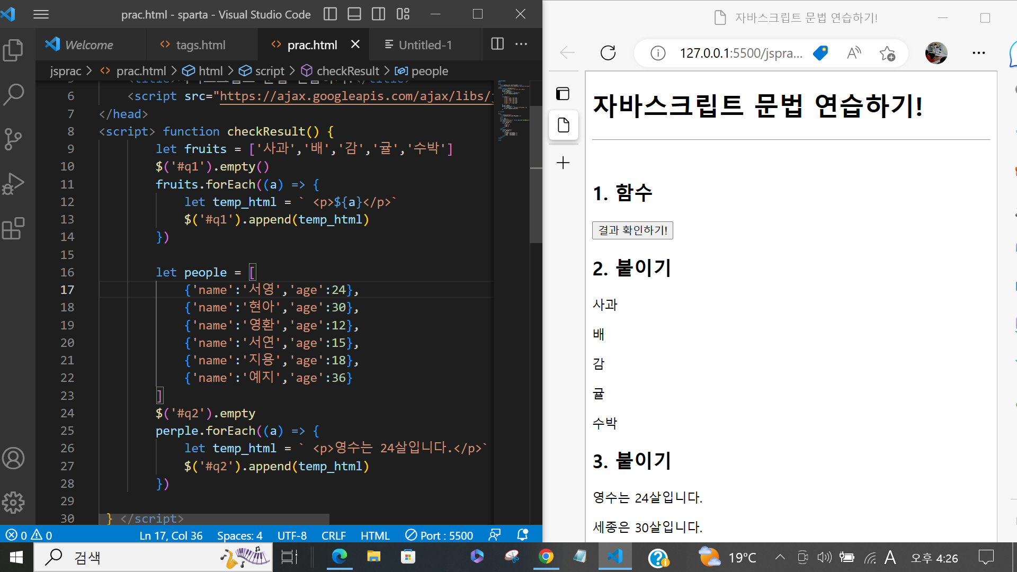Open notifications bell in status bar
Image resolution: width=1017 pixels, height=572 pixels.
coord(522,535)
